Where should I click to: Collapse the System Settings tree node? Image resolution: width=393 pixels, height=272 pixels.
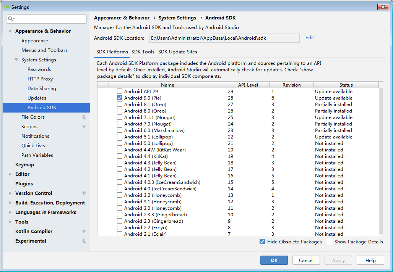pos(16,60)
